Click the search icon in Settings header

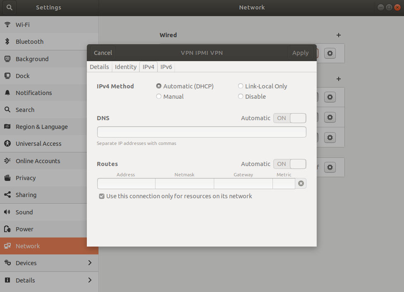(x=10, y=7)
